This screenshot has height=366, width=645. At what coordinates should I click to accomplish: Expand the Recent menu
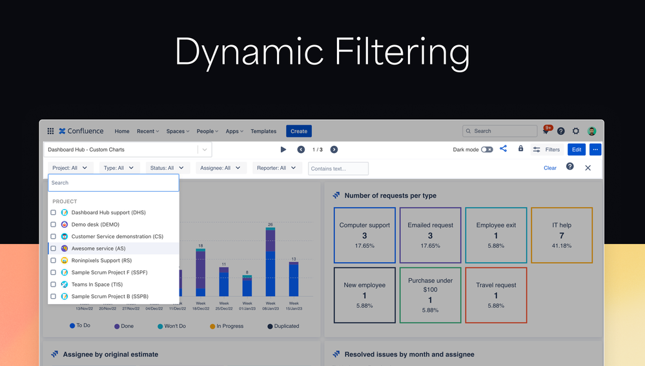pos(148,131)
